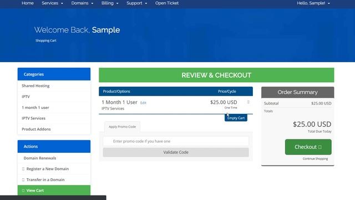
Task: Click the View Cart icon
Action: point(23,191)
